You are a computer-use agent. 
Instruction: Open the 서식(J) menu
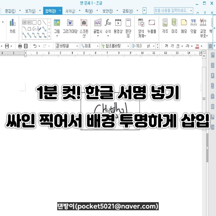[70, 11]
